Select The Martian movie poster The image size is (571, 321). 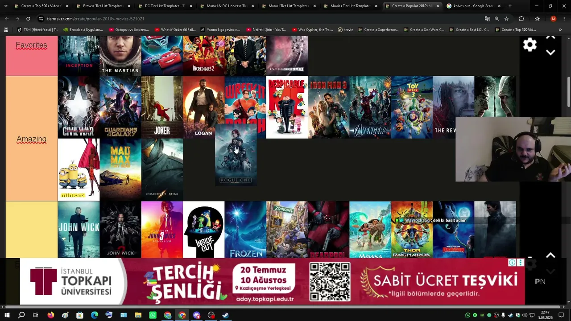coord(120,56)
